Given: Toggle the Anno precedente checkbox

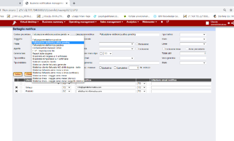Looking at the screenshot, I should [x=187, y=49].
